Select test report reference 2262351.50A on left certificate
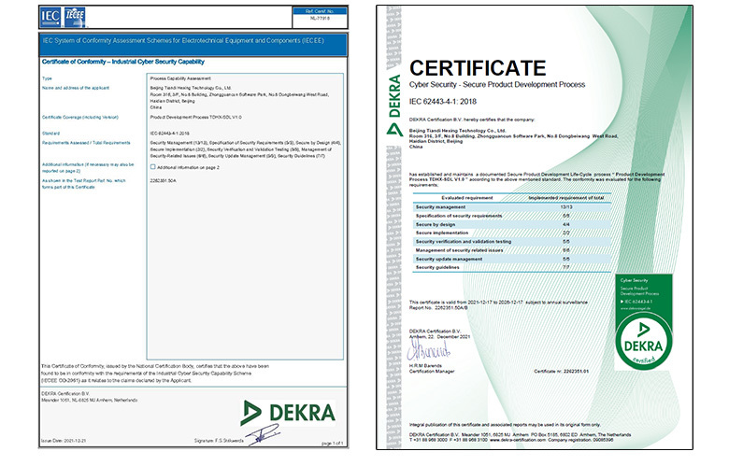Image resolution: width=729 pixels, height=466 pixels. coord(164,181)
